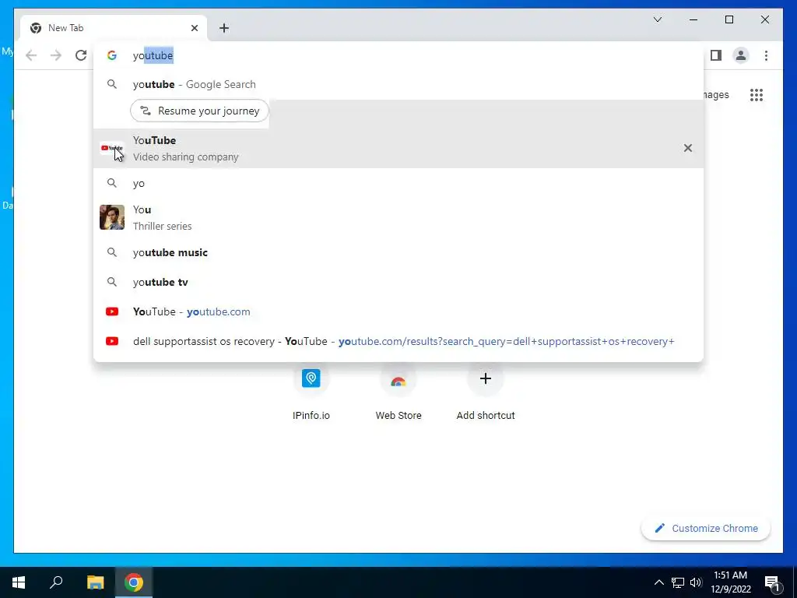Select 'youtube music' suggestion
797x598 pixels.
[398, 253]
